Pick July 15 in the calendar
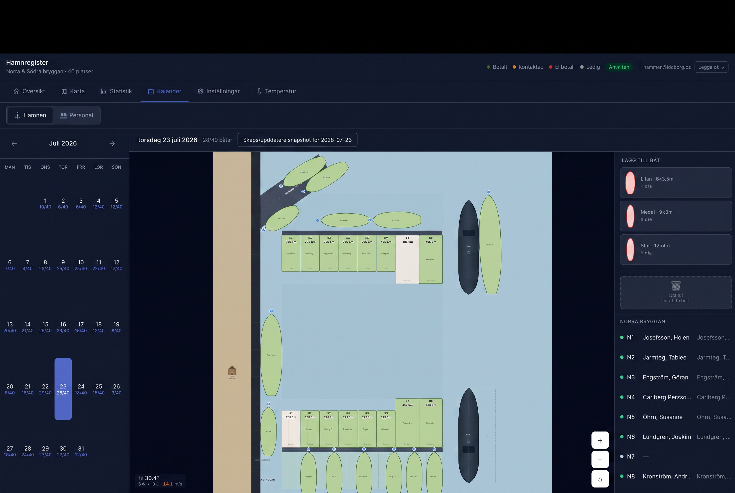The image size is (735, 493). pos(45,327)
